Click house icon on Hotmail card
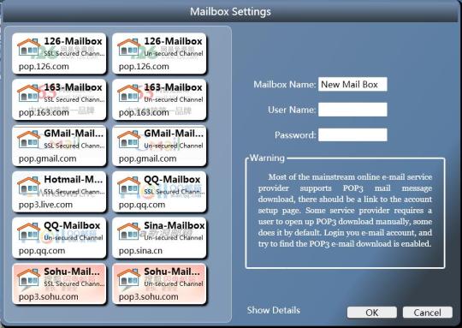The image size is (462, 328). 28,186
